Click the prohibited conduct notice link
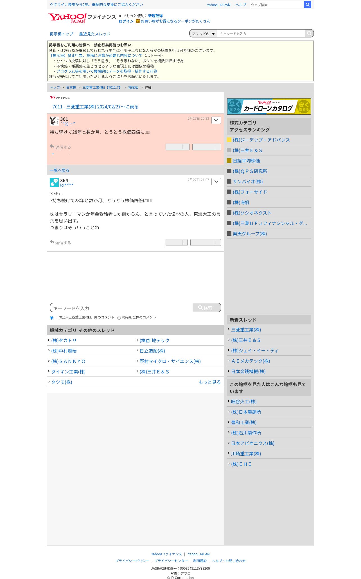Image resolution: width=361 pixels, height=579 pixels. [96, 55]
